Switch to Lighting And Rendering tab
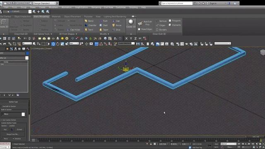This screenshot has width=265, height=149. [115, 17]
